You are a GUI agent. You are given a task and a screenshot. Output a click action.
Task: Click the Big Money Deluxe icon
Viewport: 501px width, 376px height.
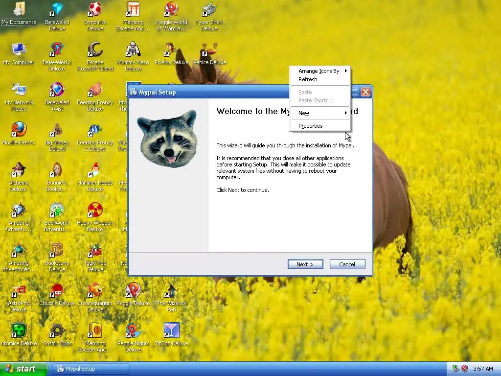click(x=57, y=137)
